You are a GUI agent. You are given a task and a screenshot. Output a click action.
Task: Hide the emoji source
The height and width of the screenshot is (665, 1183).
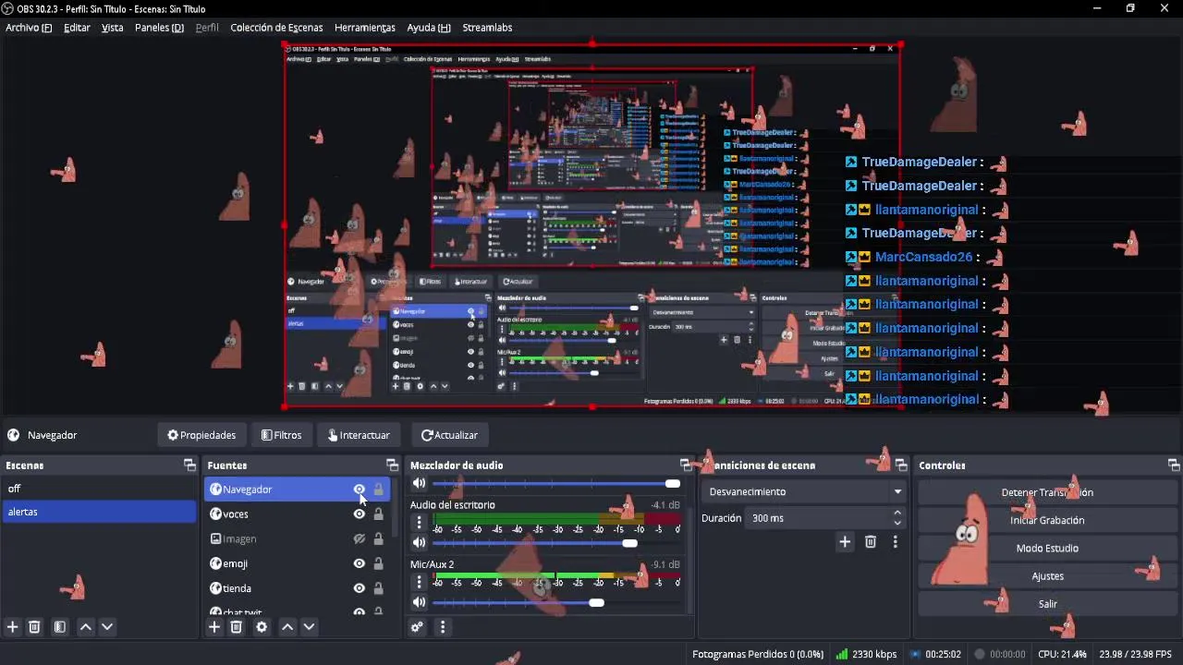point(360,563)
